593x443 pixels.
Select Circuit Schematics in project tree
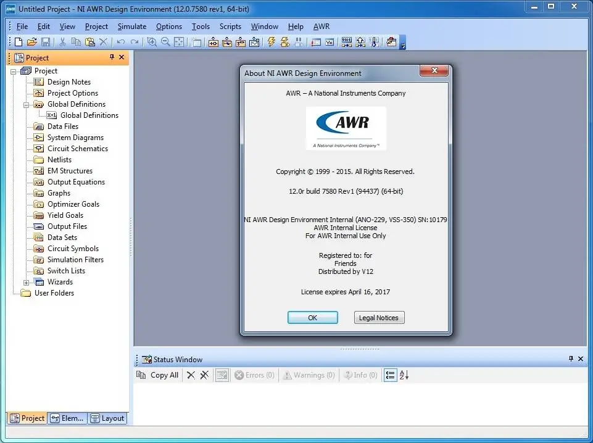coord(78,149)
